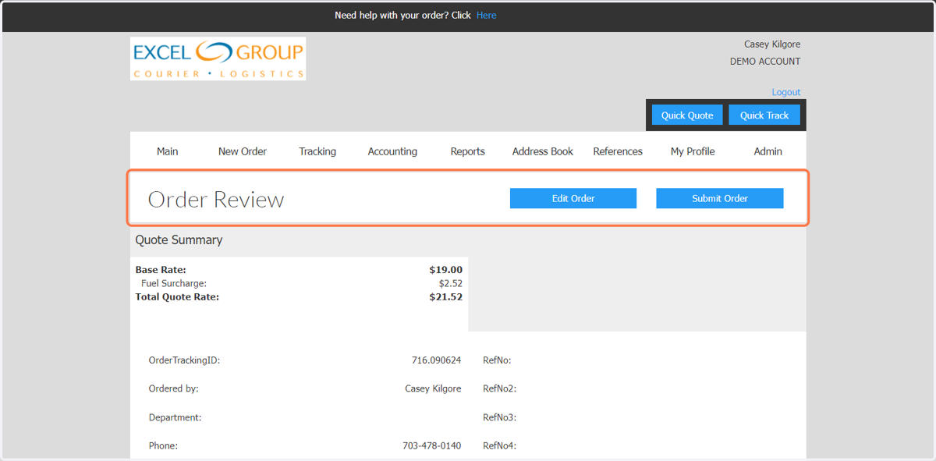This screenshot has width=936, height=461.
Task: Click the RefNo label
Action: (497, 360)
